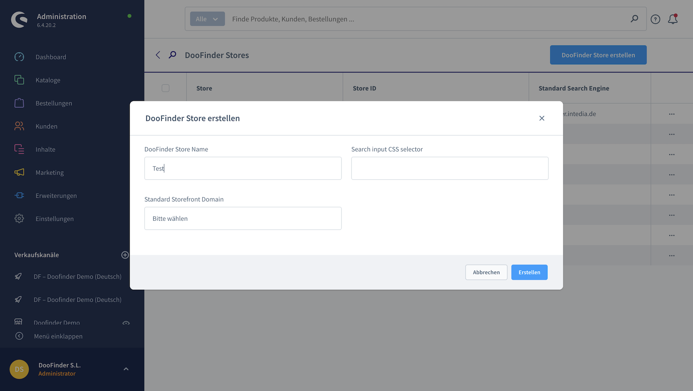Open the Alle search filter dropdown
Image resolution: width=693 pixels, height=391 pixels.
(207, 19)
